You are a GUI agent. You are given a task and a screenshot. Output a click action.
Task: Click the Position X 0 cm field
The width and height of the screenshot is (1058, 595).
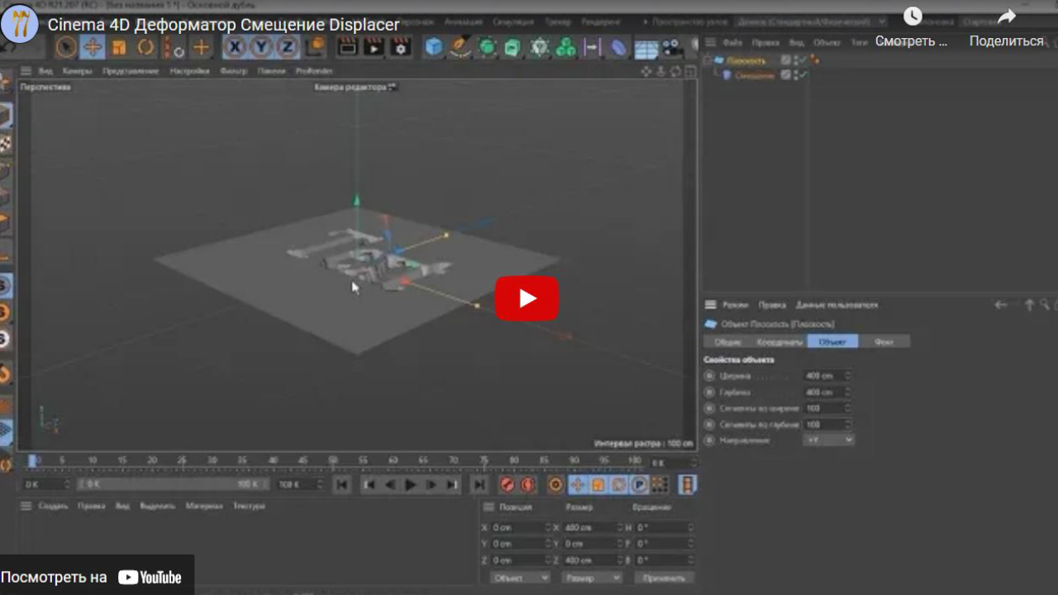pyautogui.click(x=521, y=527)
